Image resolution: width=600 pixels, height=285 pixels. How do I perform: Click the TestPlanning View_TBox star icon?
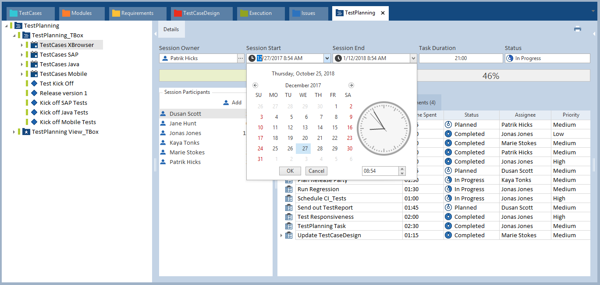coord(26,132)
